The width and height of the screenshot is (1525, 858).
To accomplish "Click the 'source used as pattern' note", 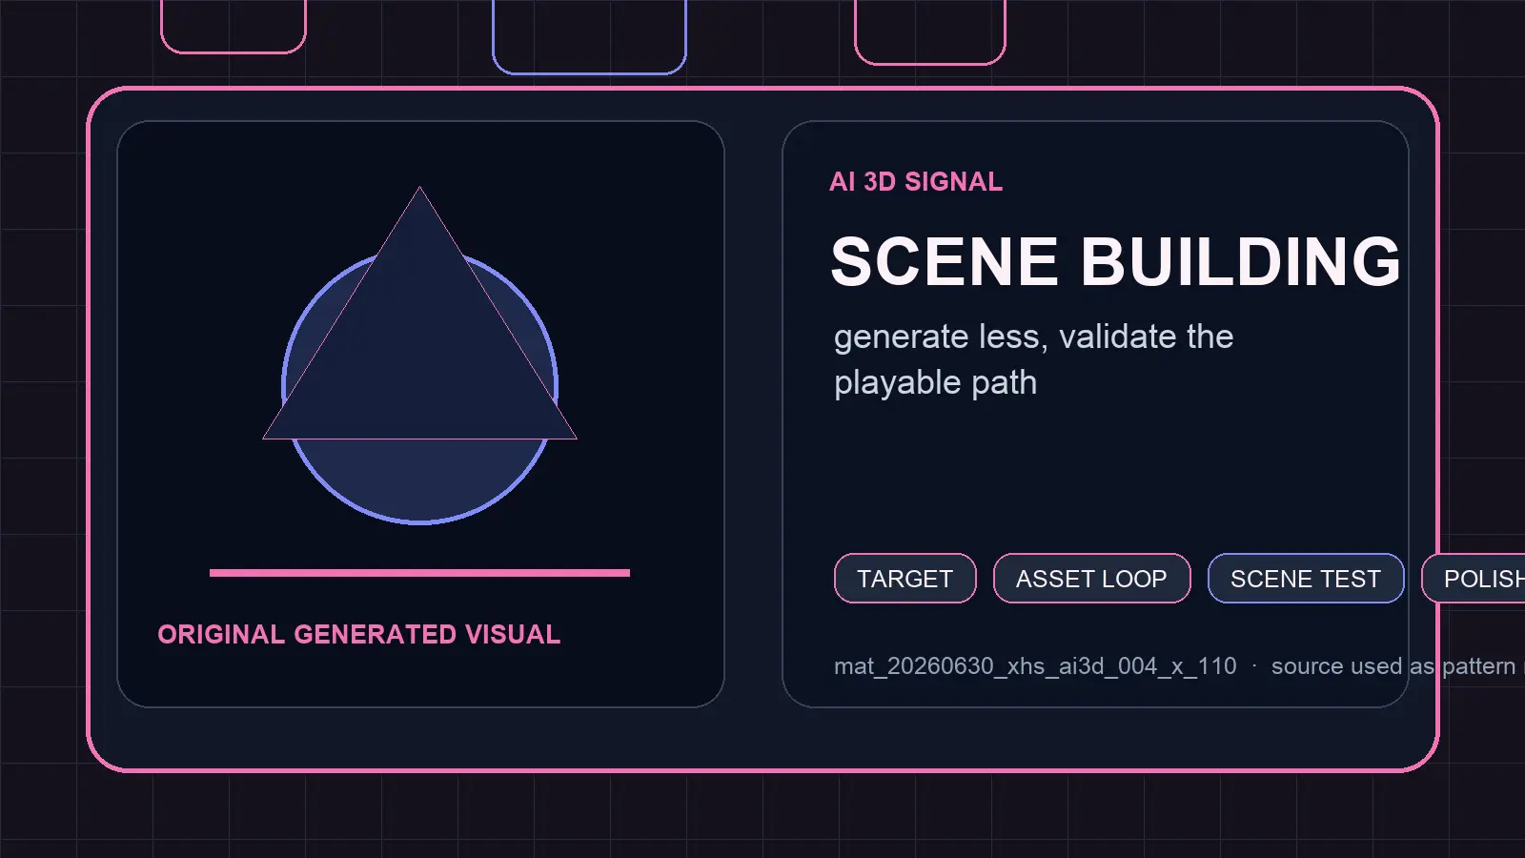I will coord(1393,666).
